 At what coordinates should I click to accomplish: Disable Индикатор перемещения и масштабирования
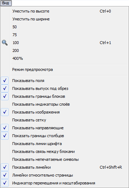tap(64, 183)
